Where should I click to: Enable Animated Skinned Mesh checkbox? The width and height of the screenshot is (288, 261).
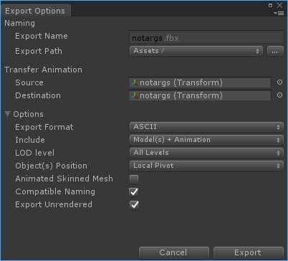[134, 179]
